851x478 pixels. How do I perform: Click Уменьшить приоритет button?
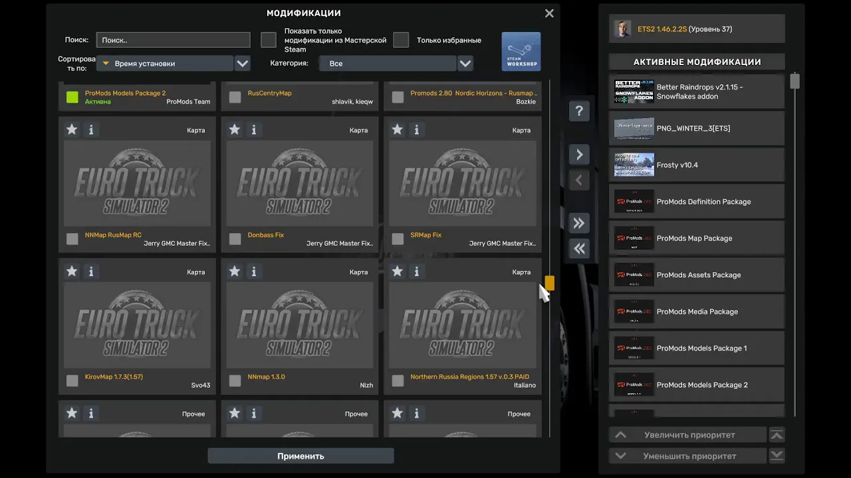[x=688, y=456]
